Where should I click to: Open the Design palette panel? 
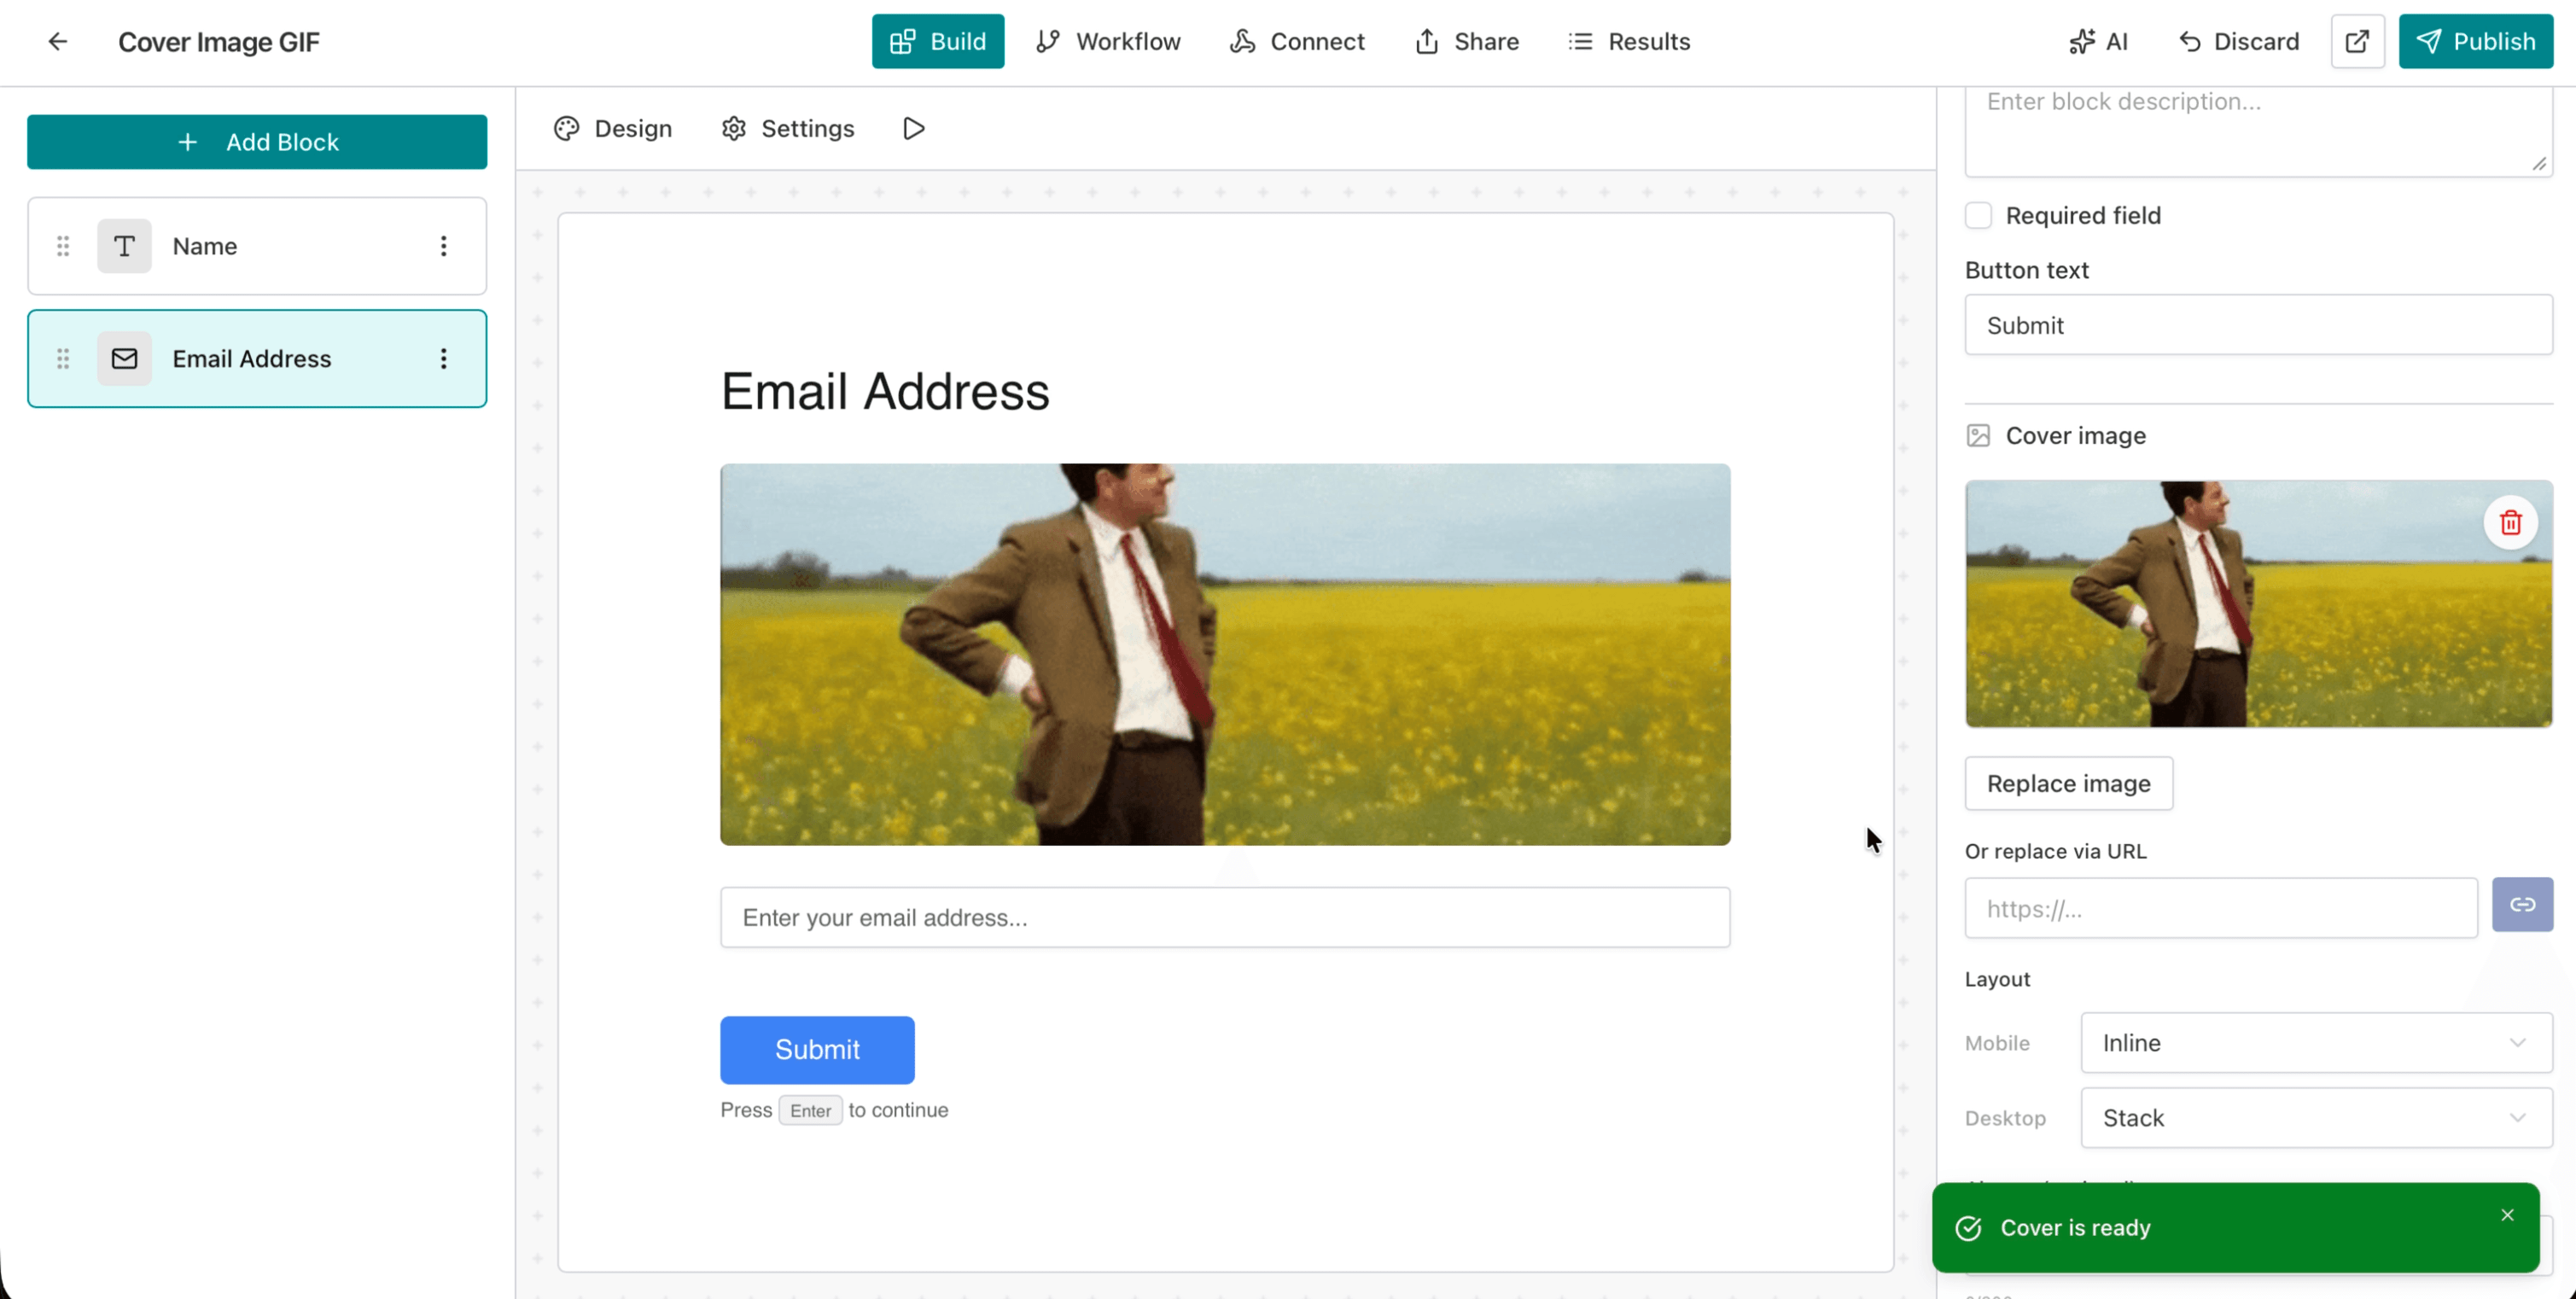[613, 128]
